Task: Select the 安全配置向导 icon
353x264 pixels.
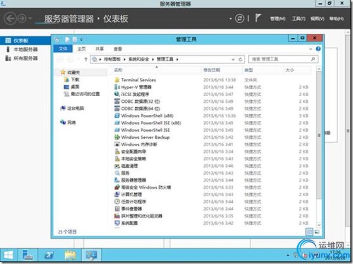Action: click(x=117, y=151)
